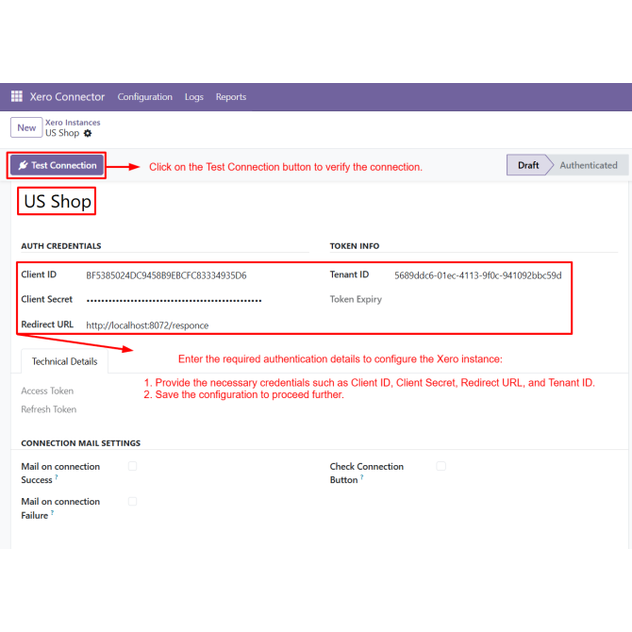632x632 pixels.
Task: Click the CONNECTION MAIL SETTINGS heading
Action: [80, 443]
